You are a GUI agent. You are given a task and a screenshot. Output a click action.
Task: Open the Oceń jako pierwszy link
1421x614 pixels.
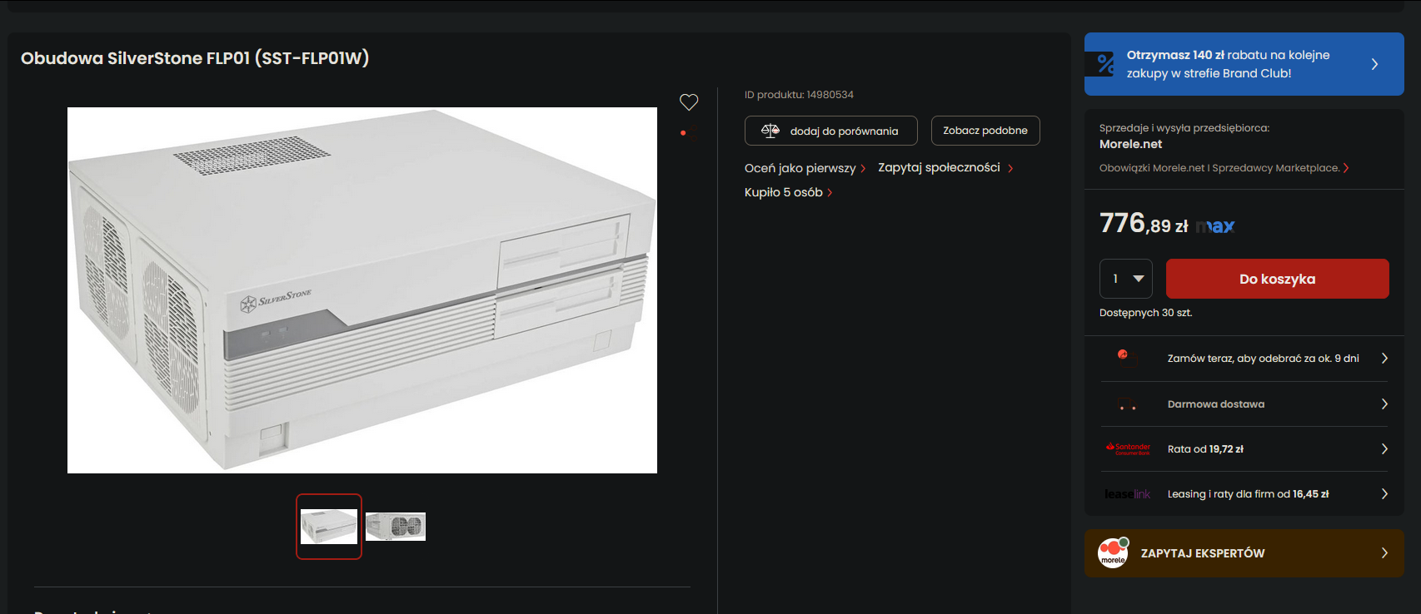tap(805, 168)
